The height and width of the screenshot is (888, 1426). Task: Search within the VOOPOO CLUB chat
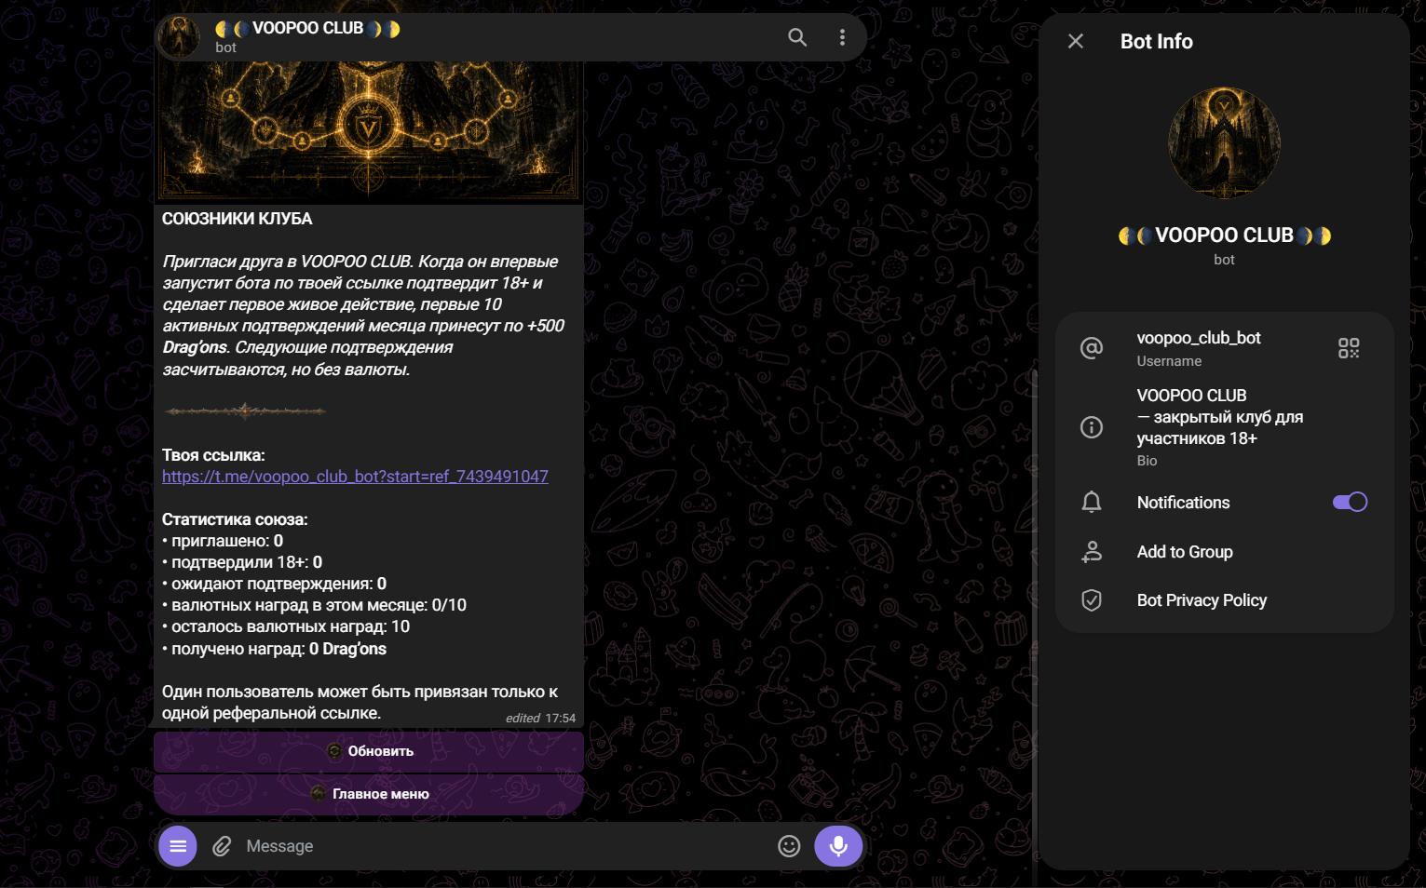pyautogui.click(x=797, y=37)
